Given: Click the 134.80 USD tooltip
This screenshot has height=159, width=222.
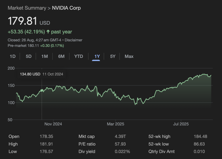Looking at the screenshot, I should click(x=30, y=74).
